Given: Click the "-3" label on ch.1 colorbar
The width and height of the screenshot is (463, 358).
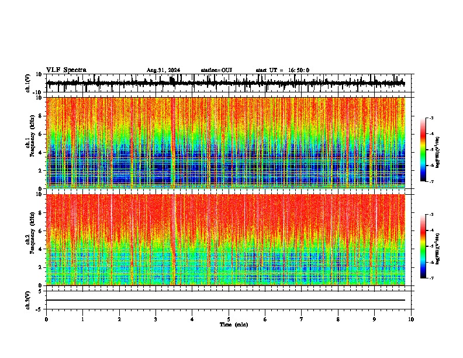Looking at the screenshot, I should click(x=431, y=118).
